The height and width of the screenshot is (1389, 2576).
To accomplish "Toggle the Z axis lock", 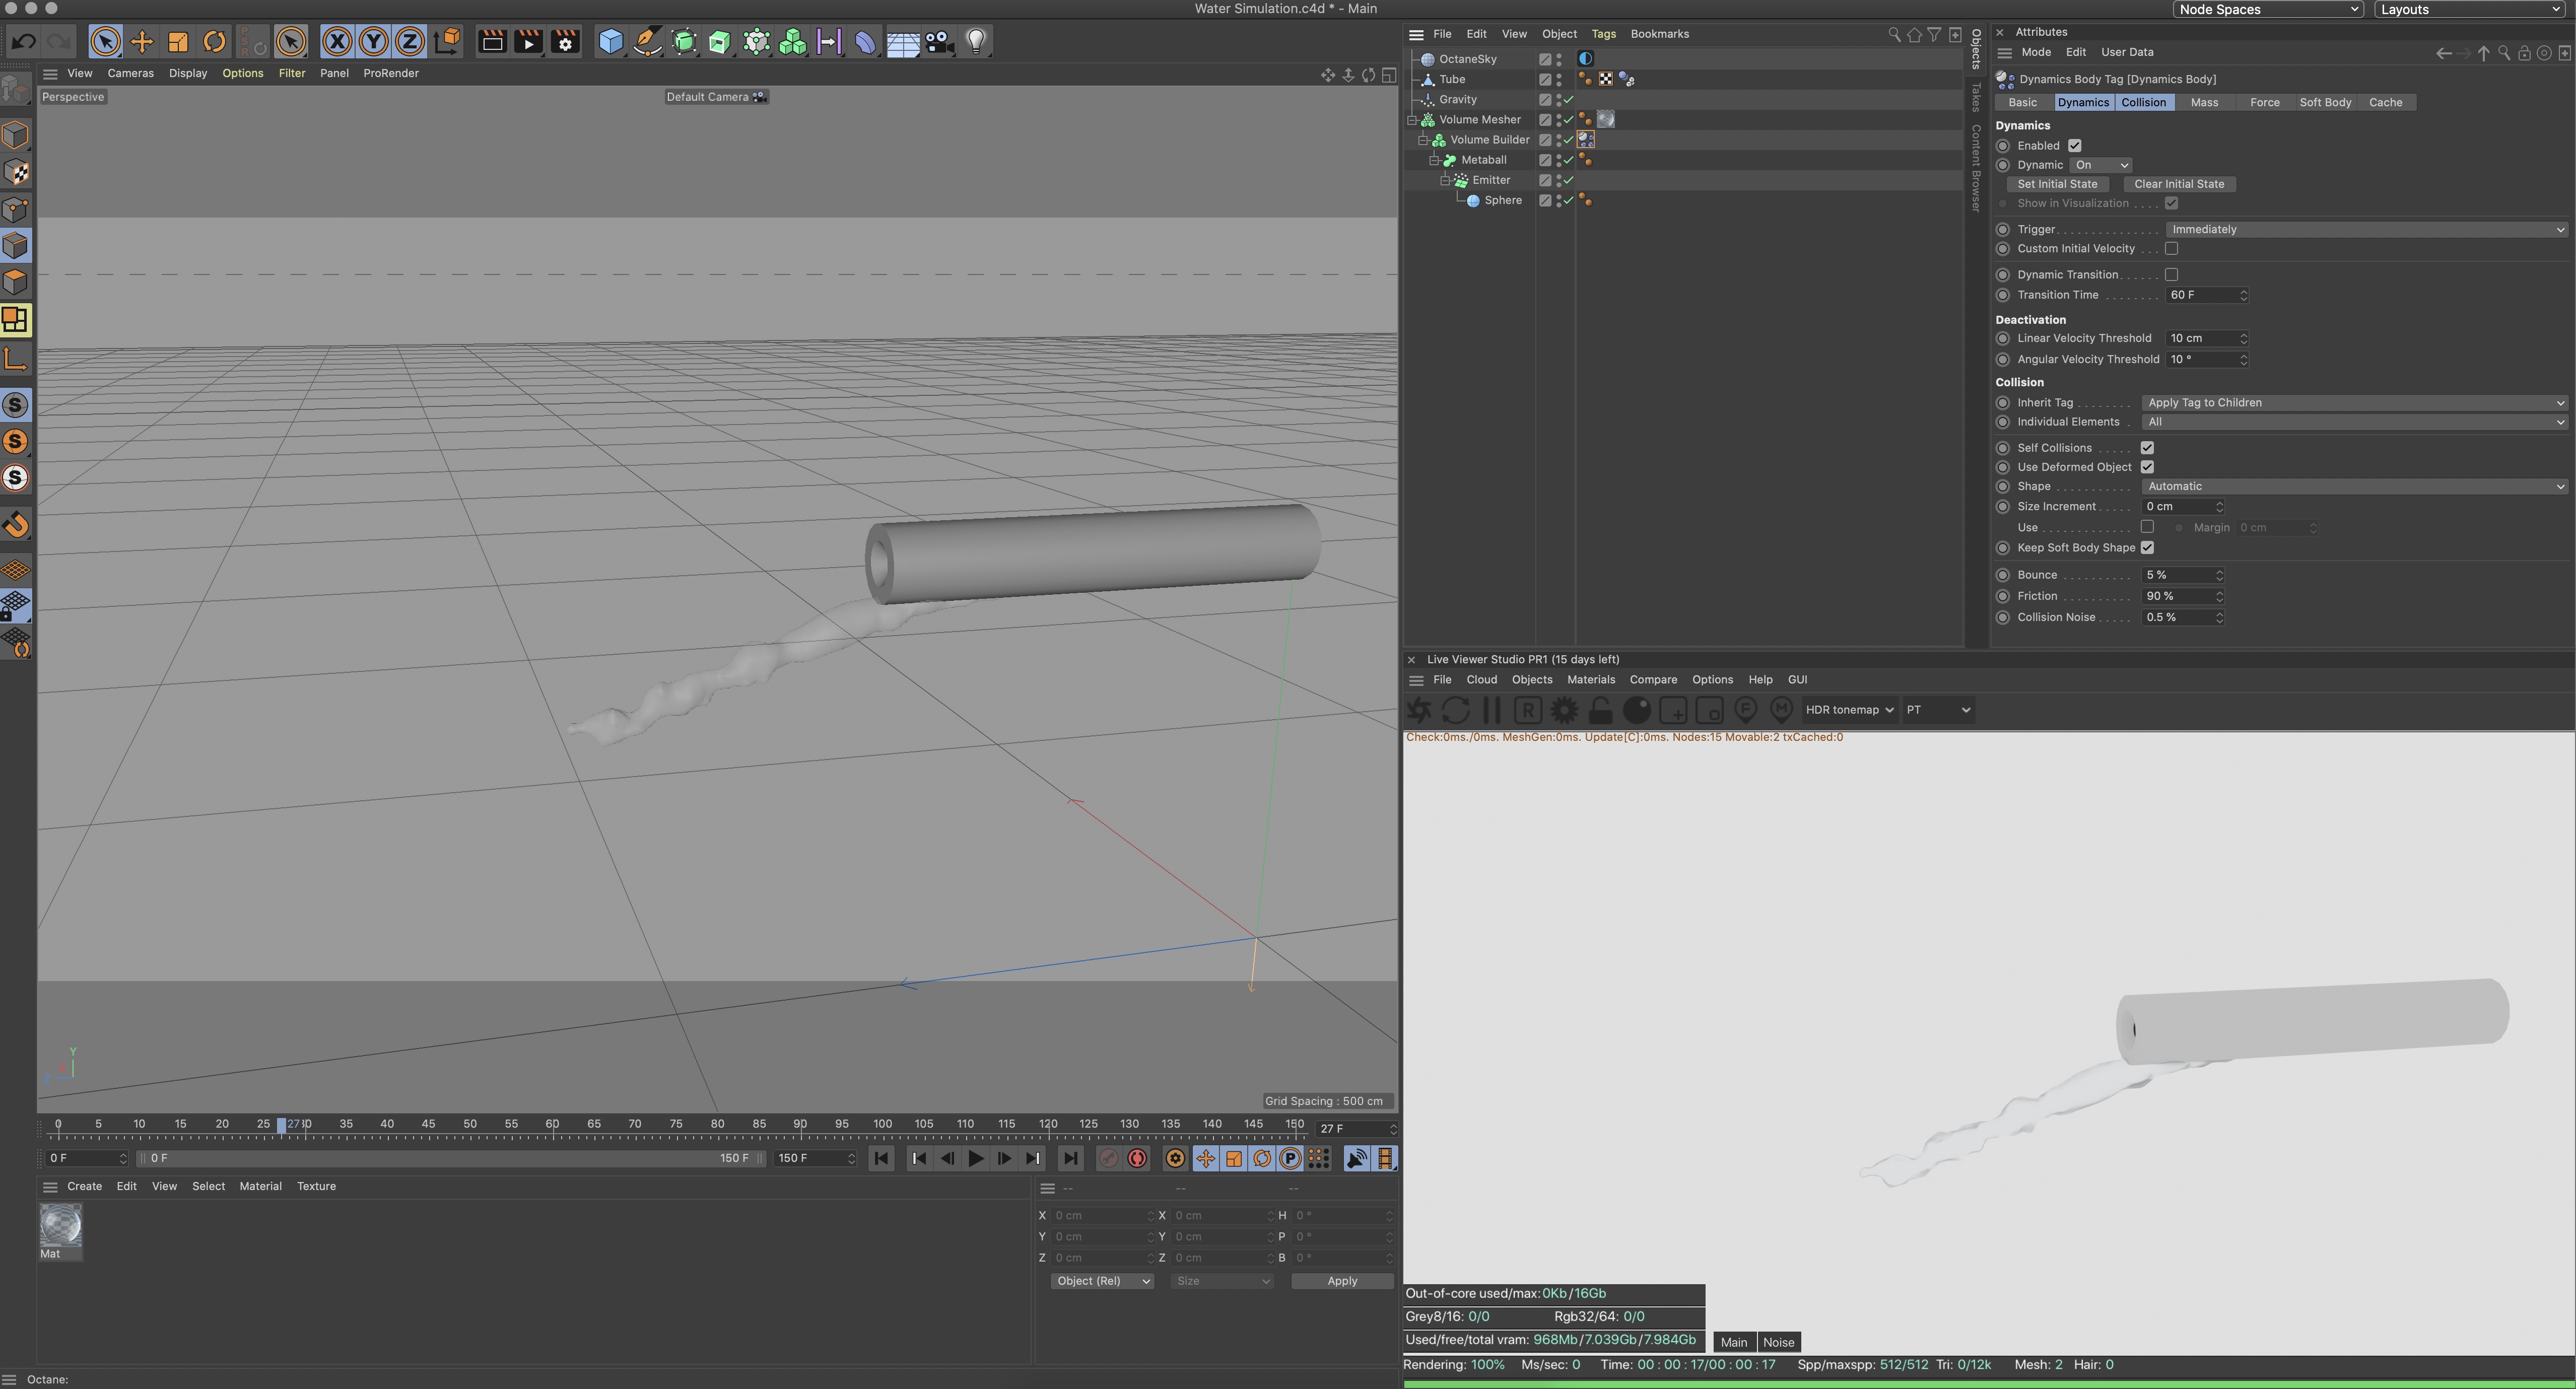I will click(x=410, y=41).
